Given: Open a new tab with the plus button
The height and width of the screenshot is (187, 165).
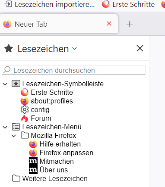Looking at the screenshot, I should 129,24.
